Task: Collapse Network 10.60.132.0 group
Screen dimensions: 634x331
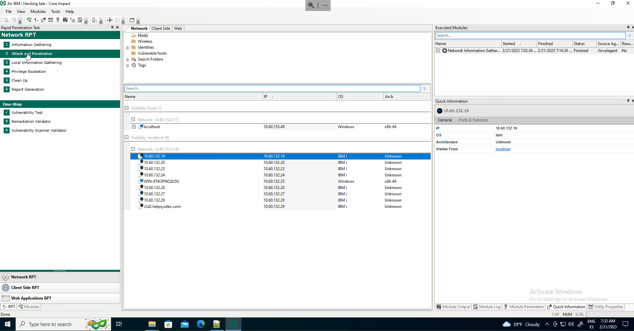Action: pyautogui.click(x=133, y=149)
